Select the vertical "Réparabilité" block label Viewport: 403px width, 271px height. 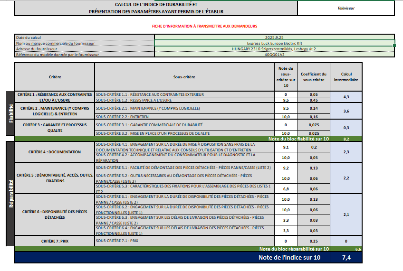click(10, 194)
